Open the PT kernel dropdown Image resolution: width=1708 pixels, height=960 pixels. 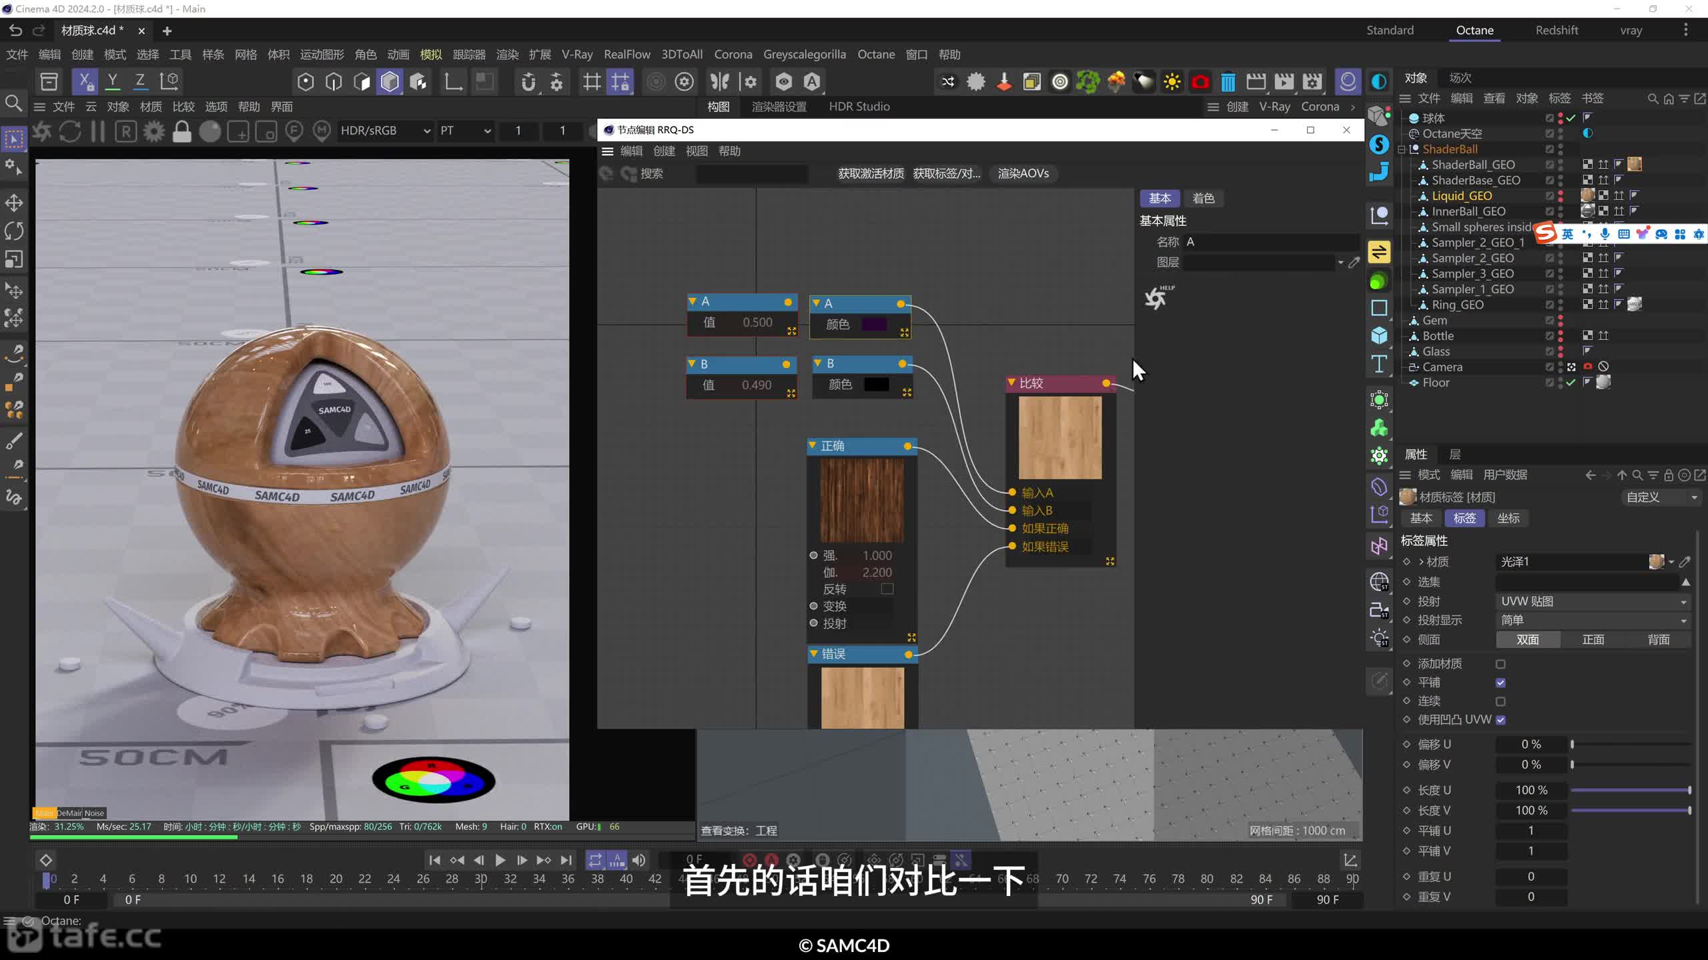[x=466, y=131]
